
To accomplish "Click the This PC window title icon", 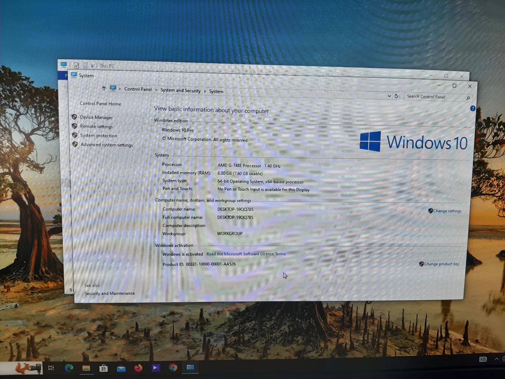I will 64,64.
